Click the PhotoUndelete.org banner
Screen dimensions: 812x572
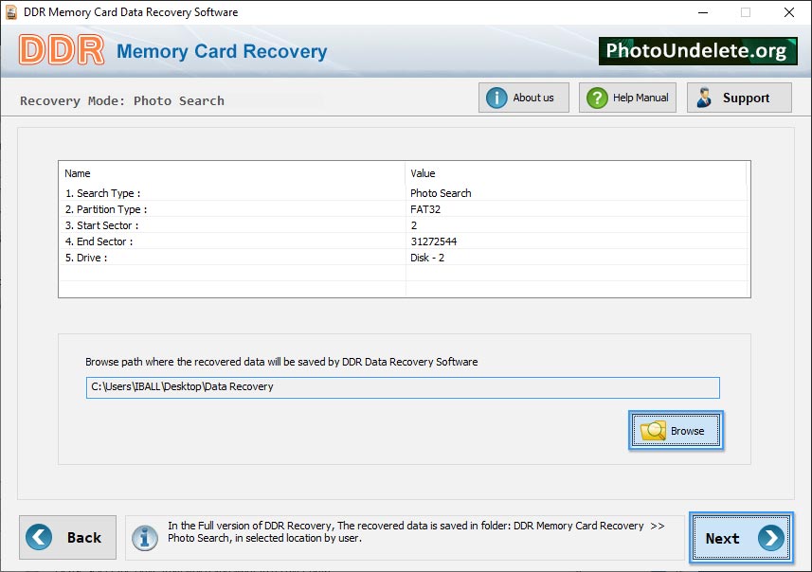(x=697, y=51)
